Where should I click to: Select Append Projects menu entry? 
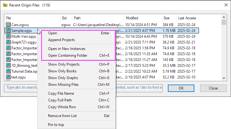61,40
